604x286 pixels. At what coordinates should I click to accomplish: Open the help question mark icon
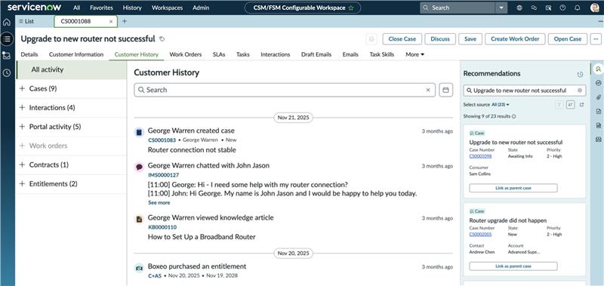562,8
